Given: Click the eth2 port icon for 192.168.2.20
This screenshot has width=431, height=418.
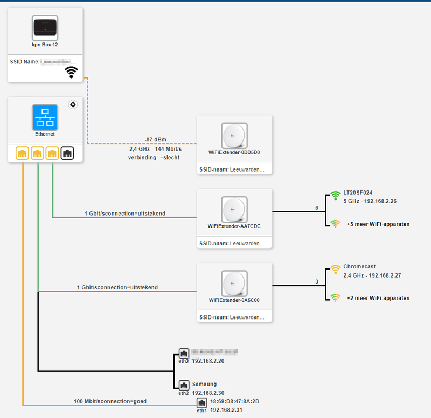Looking at the screenshot, I should [x=184, y=353].
